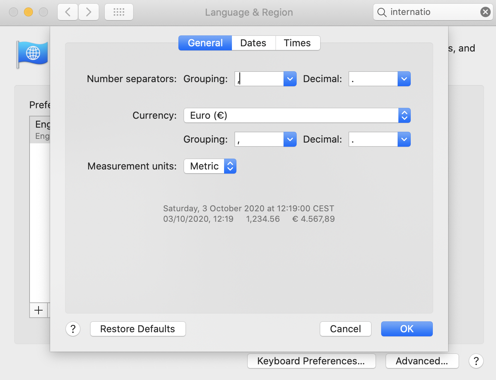This screenshot has height=380, width=496.
Task: Confirm changes with the OK button
Action: 407,329
